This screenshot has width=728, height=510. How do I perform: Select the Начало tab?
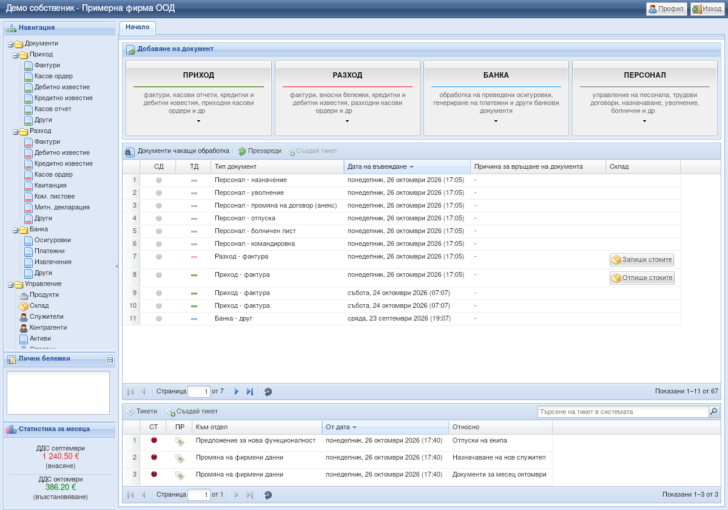point(137,27)
